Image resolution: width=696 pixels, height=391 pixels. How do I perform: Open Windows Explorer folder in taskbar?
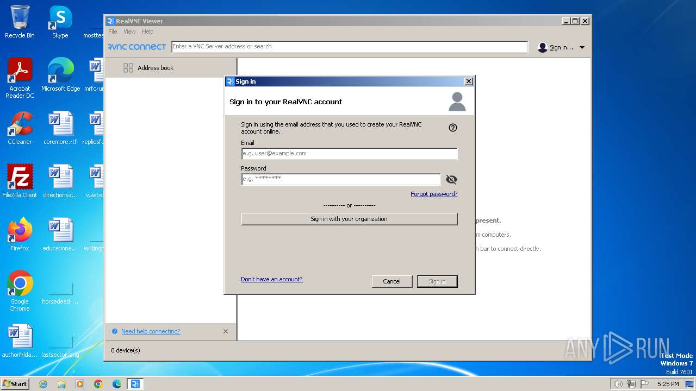point(61,384)
